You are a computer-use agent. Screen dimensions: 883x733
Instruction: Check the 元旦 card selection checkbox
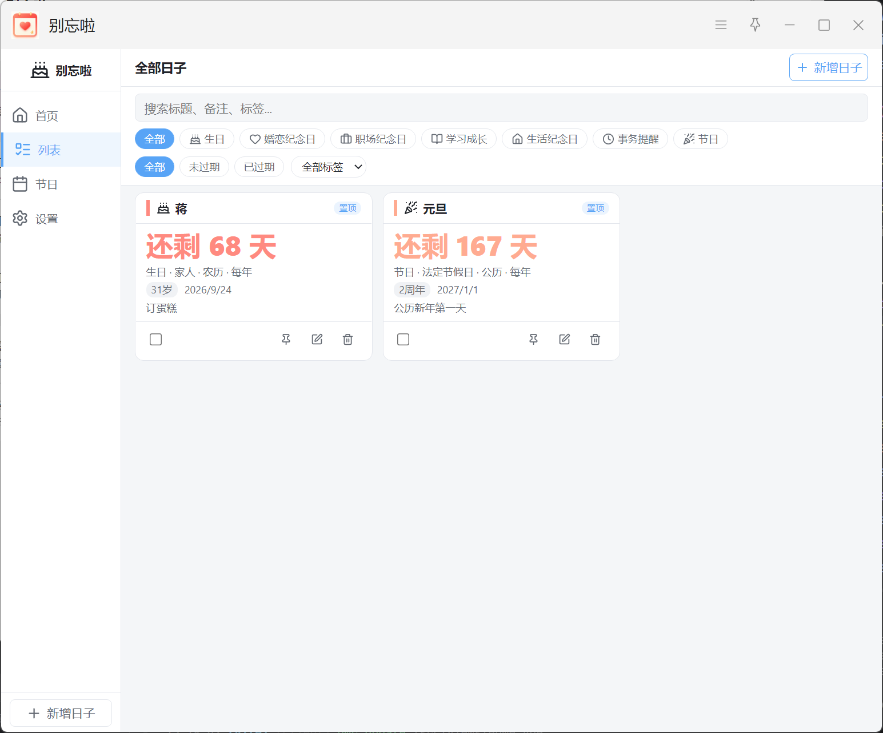click(x=403, y=340)
